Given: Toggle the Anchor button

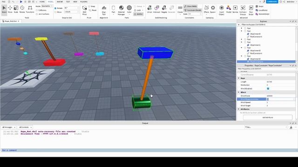Looking at the screenshot, I should [138, 14].
